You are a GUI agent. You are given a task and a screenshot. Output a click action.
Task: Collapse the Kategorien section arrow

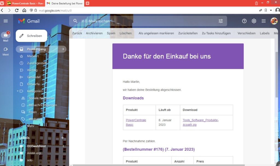[18, 91]
